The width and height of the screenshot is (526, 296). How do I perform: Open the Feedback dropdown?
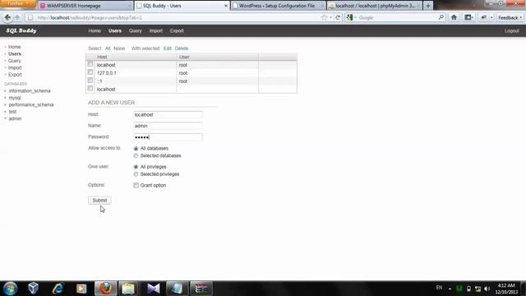[x=510, y=17]
